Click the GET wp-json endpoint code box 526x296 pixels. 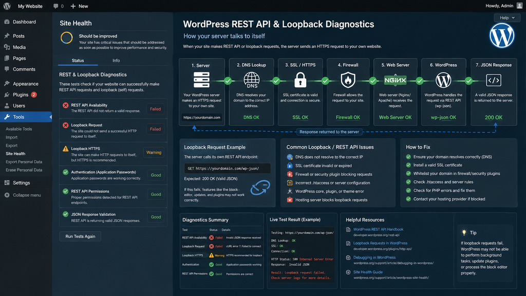227,169
